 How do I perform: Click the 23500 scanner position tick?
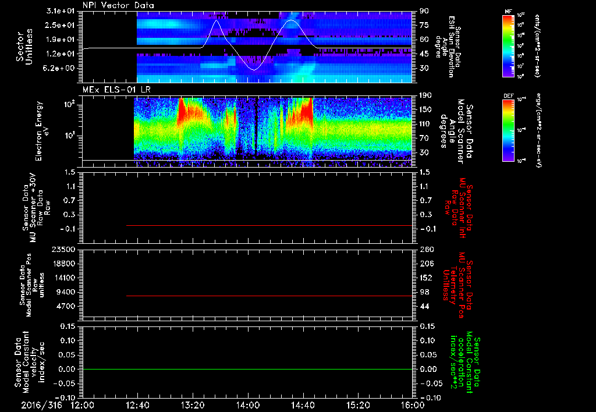coord(63,249)
